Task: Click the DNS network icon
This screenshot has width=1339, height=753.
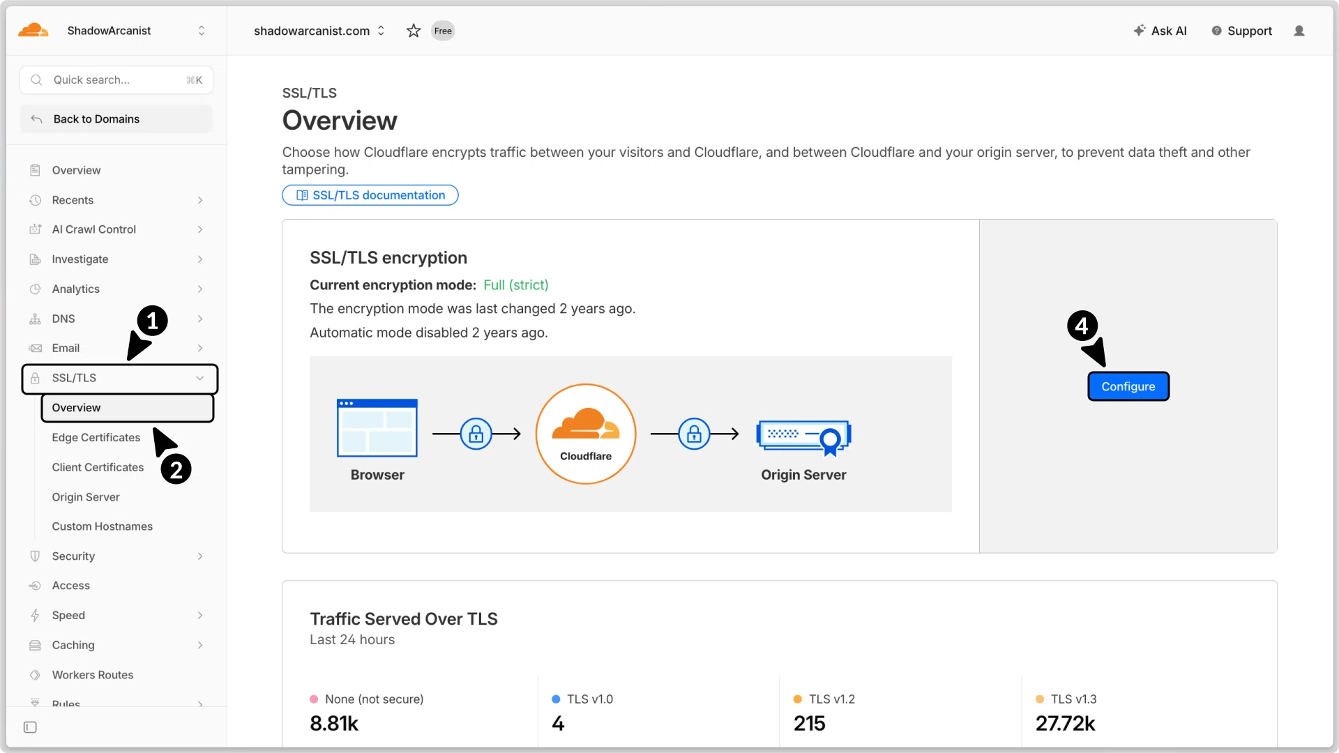Action: coord(35,319)
